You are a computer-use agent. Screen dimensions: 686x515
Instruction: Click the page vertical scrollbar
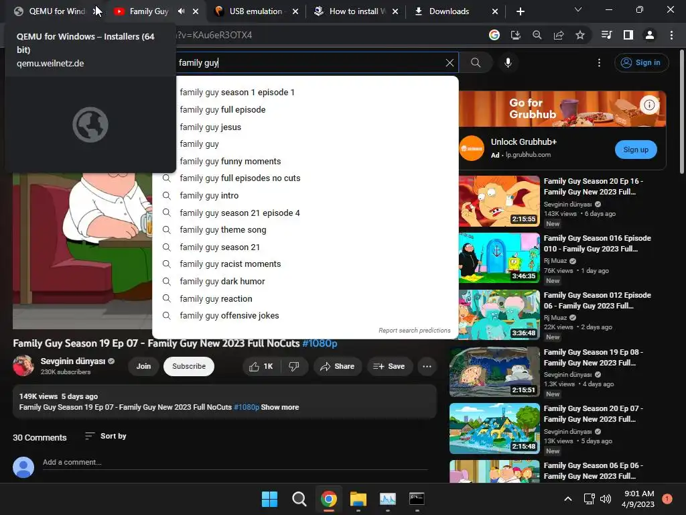coord(682,112)
